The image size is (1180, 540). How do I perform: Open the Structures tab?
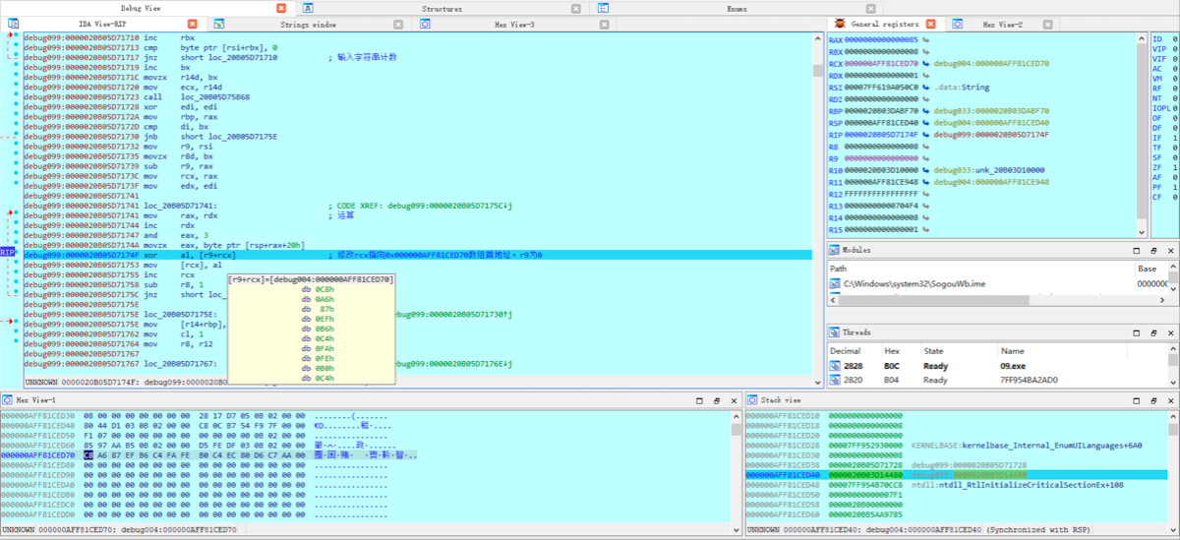coord(442,7)
